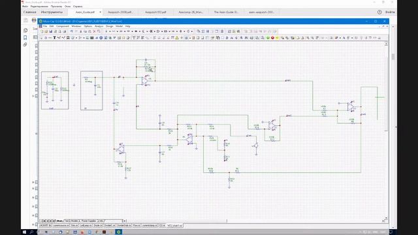This screenshot has height=235, width=418.
Task: Switch to the Flow.cir file tab
Action: [x=137, y=226]
